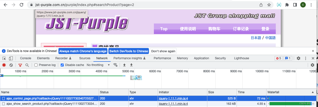Close the DevTools language notification bar

pyautogui.click(x=313, y=51)
